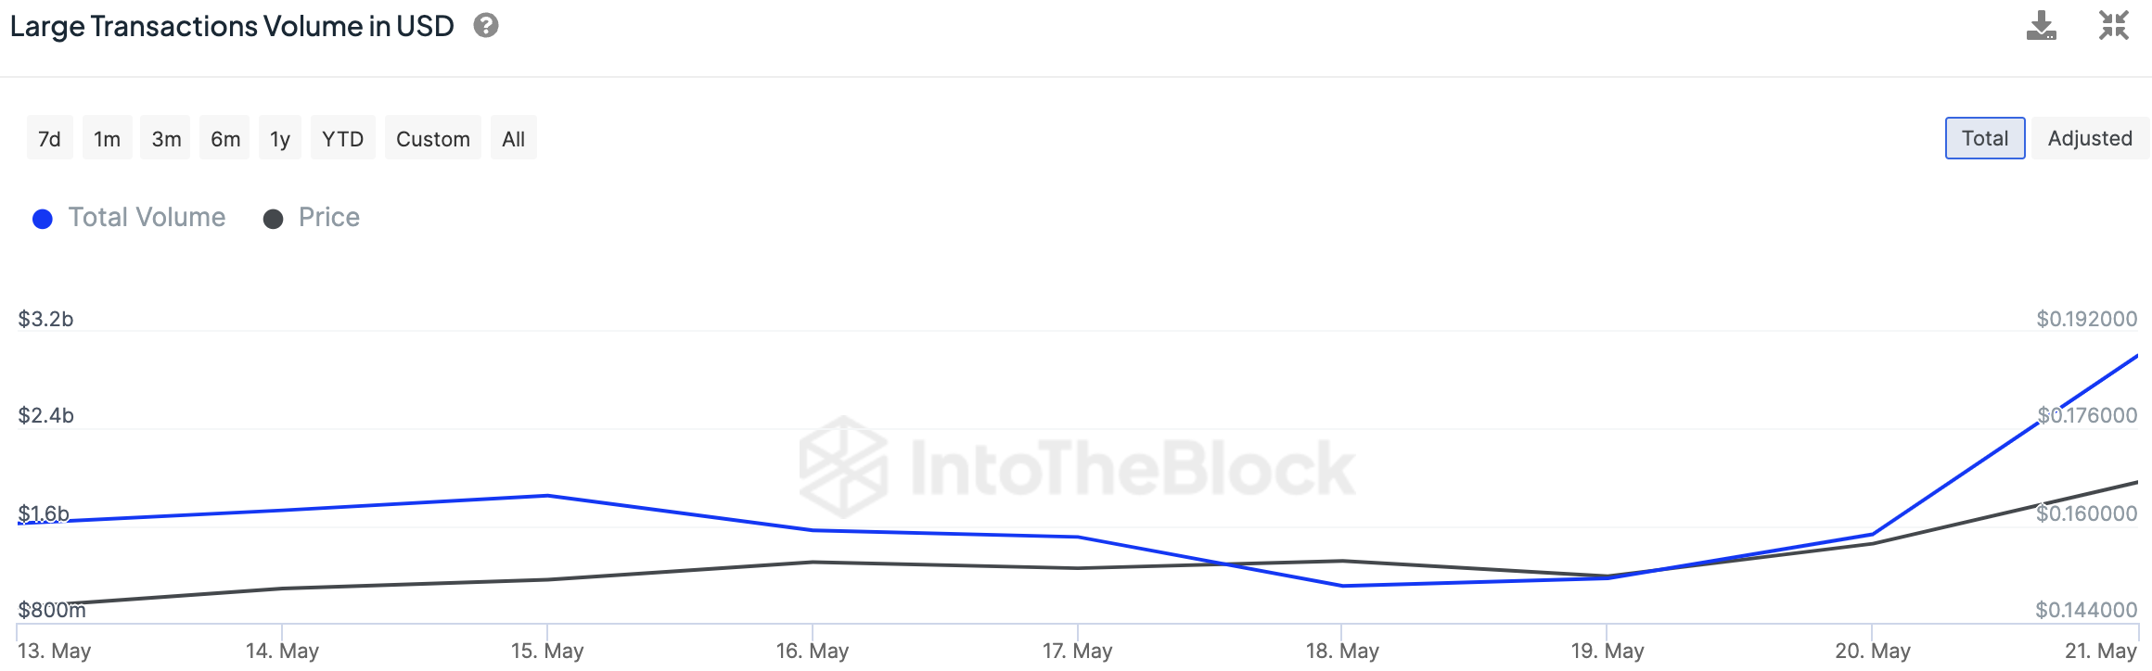Select the 7d time range

pyautogui.click(x=49, y=138)
